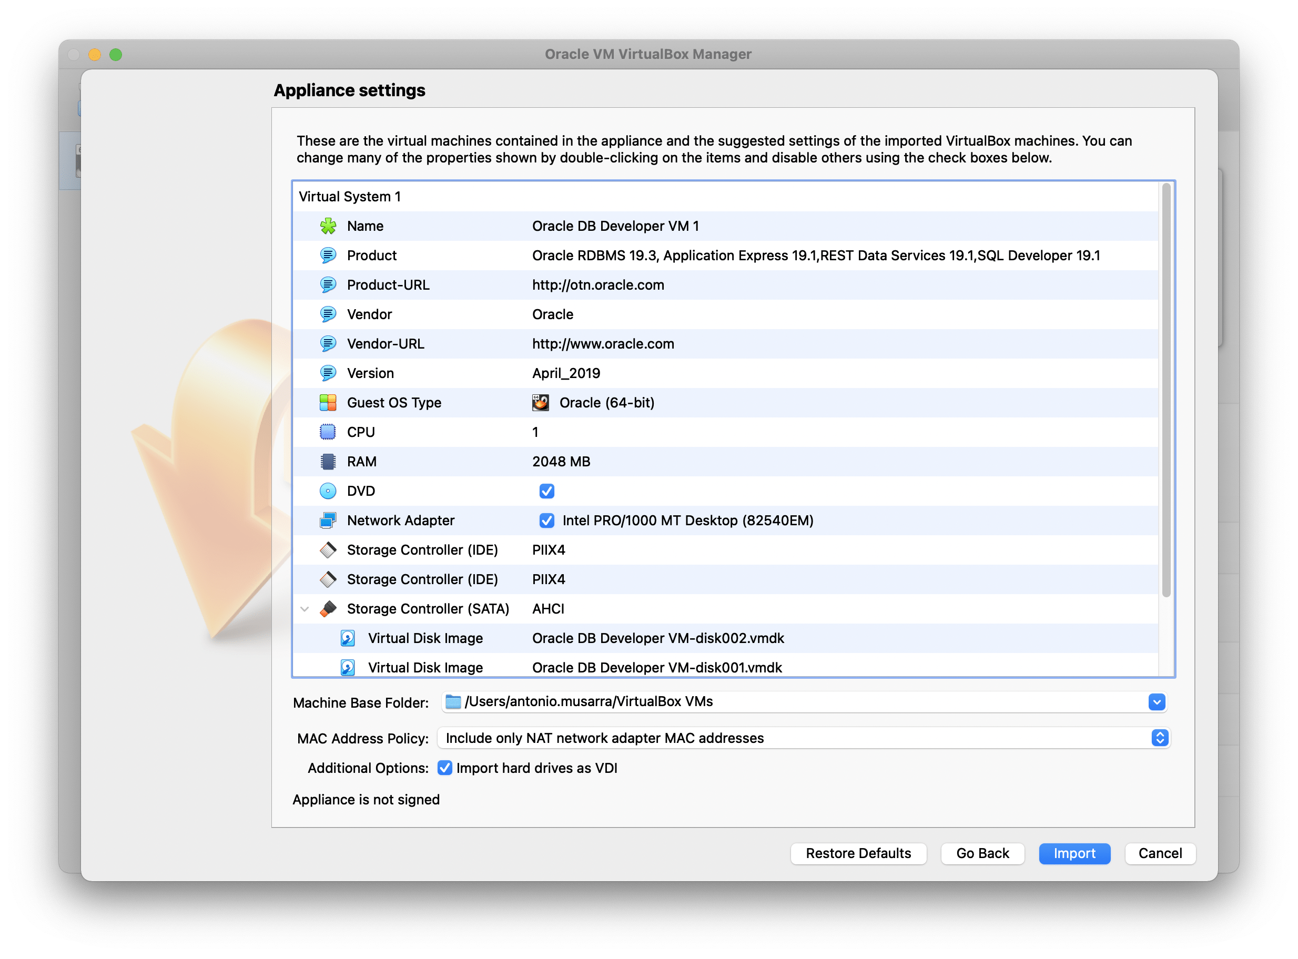Click the CPU chip icon

[x=328, y=433]
